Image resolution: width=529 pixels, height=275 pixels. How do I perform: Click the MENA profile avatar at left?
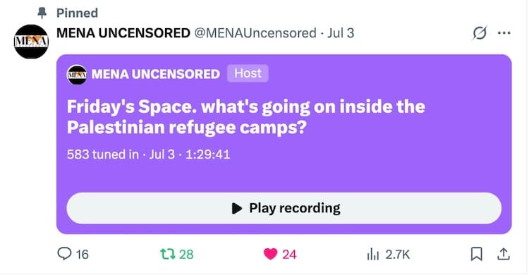(x=31, y=42)
